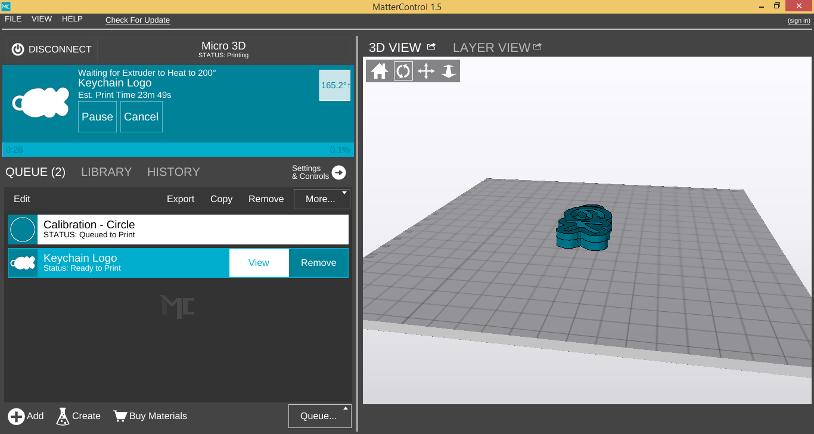Click the 3D keychain model on the bed
Image resolution: width=814 pixels, height=434 pixels.
(x=584, y=228)
